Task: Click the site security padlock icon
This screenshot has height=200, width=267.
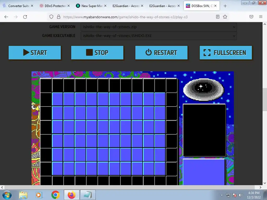Action: click(x=59, y=17)
